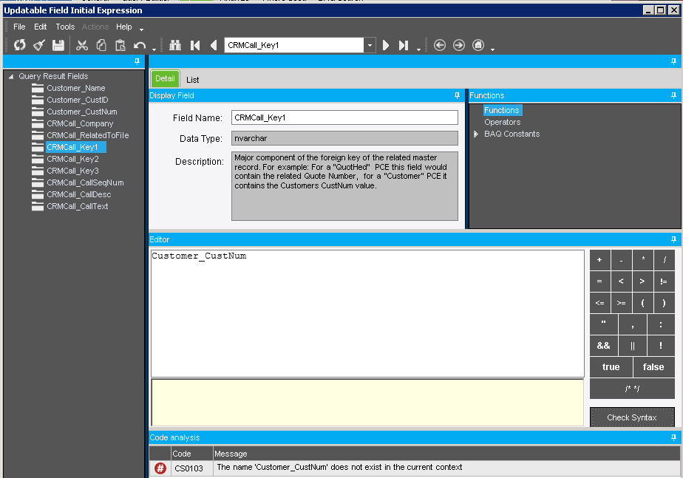Viewport: 683px width, 478px height.
Task: Click into the Field Name input box
Action: pos(344,117)
